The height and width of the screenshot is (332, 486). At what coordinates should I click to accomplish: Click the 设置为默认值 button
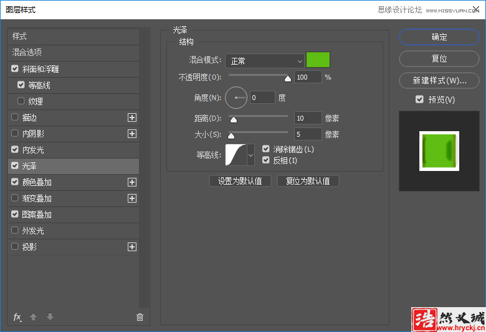pyautogui.click(x=241, y=181)
